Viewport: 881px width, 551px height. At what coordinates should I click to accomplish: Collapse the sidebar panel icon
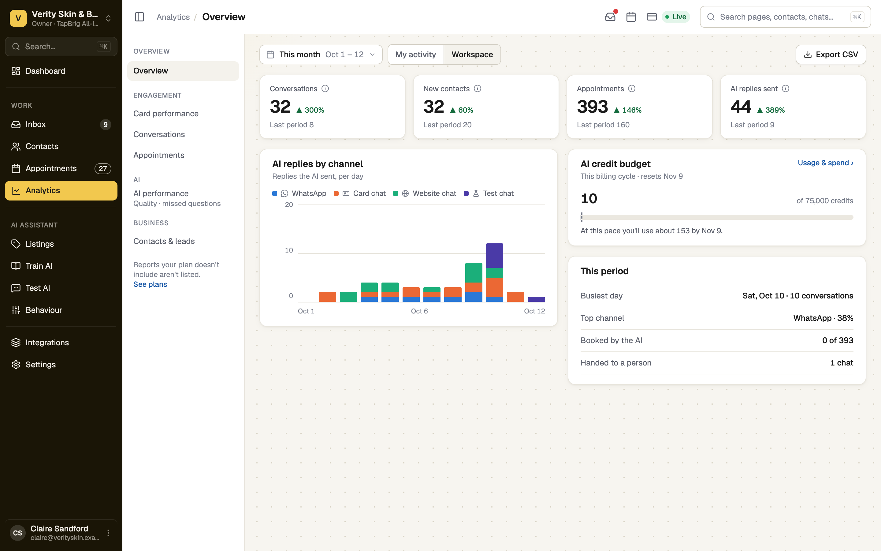pos(139,17)
